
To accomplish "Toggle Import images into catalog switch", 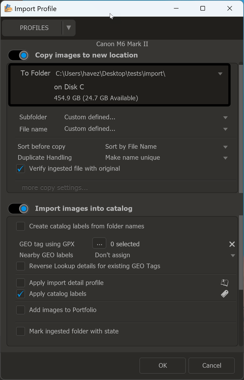I will click(x=18, y=209).
